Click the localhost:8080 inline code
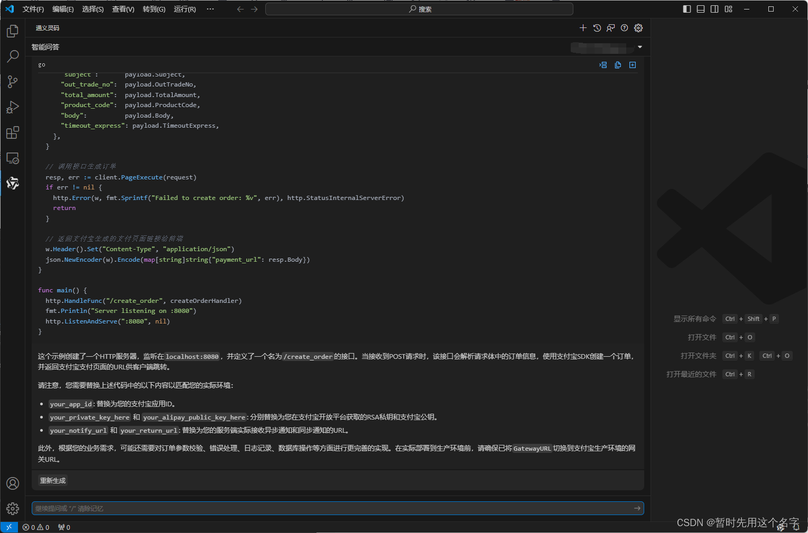808x533 pixels. [x=192, y=357]
